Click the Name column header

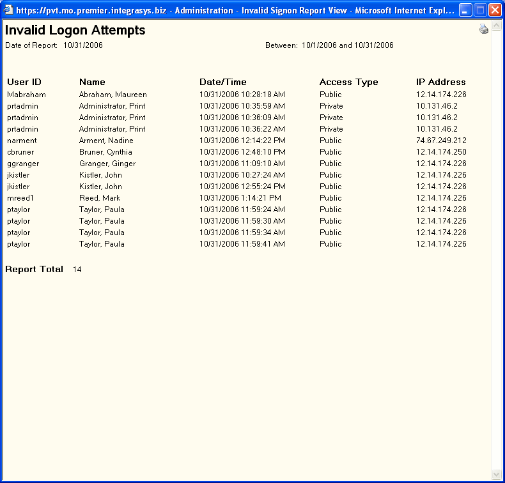tap(92, 82)
